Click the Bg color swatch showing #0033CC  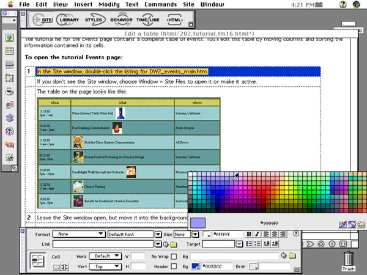pos(194,266)
